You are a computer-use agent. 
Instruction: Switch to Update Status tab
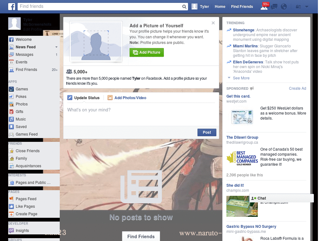coord(83,98)
